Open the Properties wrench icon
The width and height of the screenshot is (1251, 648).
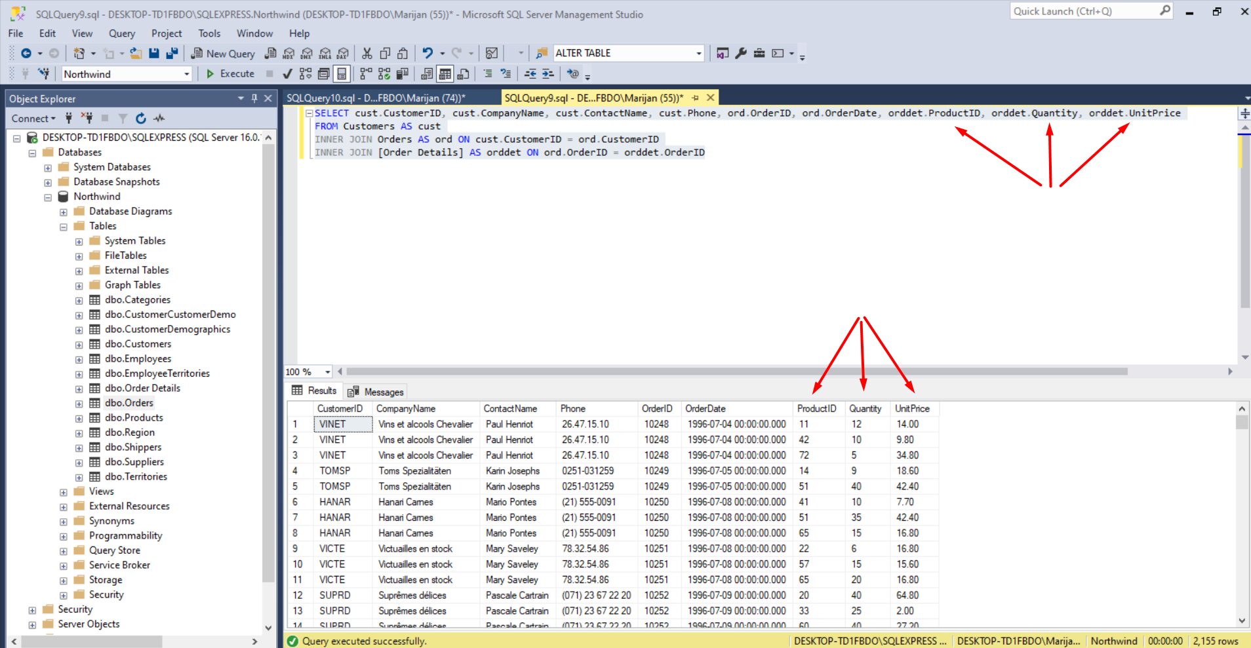click(x=741, y=54)
